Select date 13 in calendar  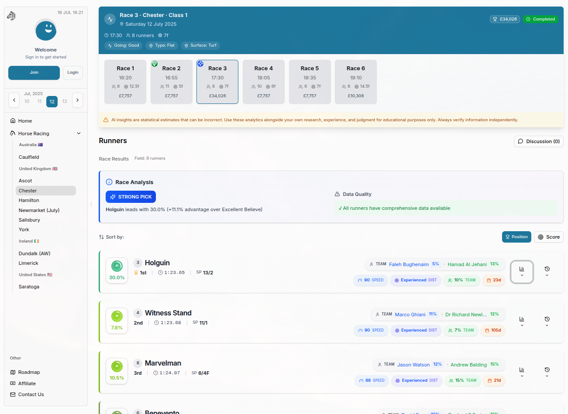65,101
